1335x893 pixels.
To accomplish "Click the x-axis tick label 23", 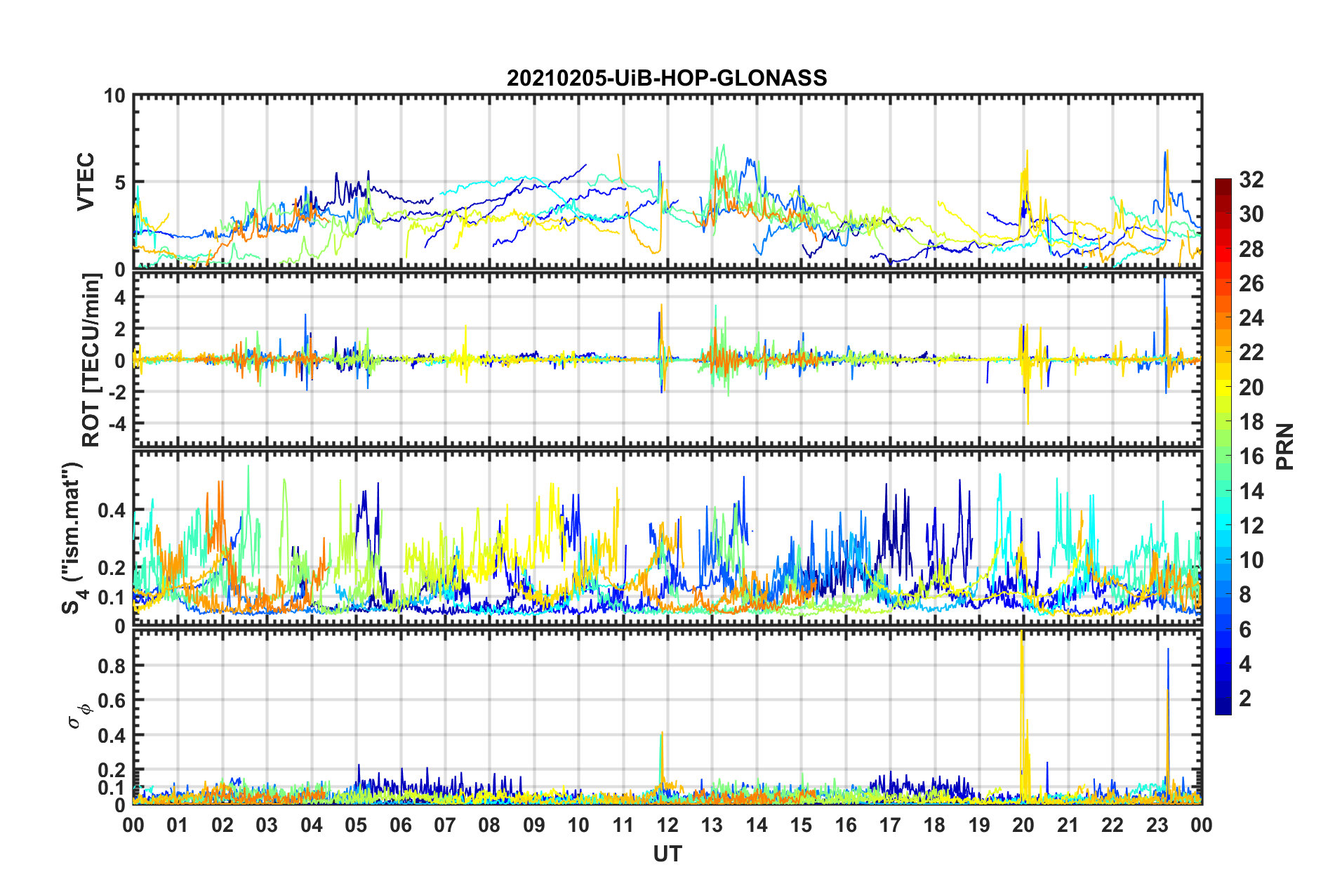I will (x=1157, y=825).
